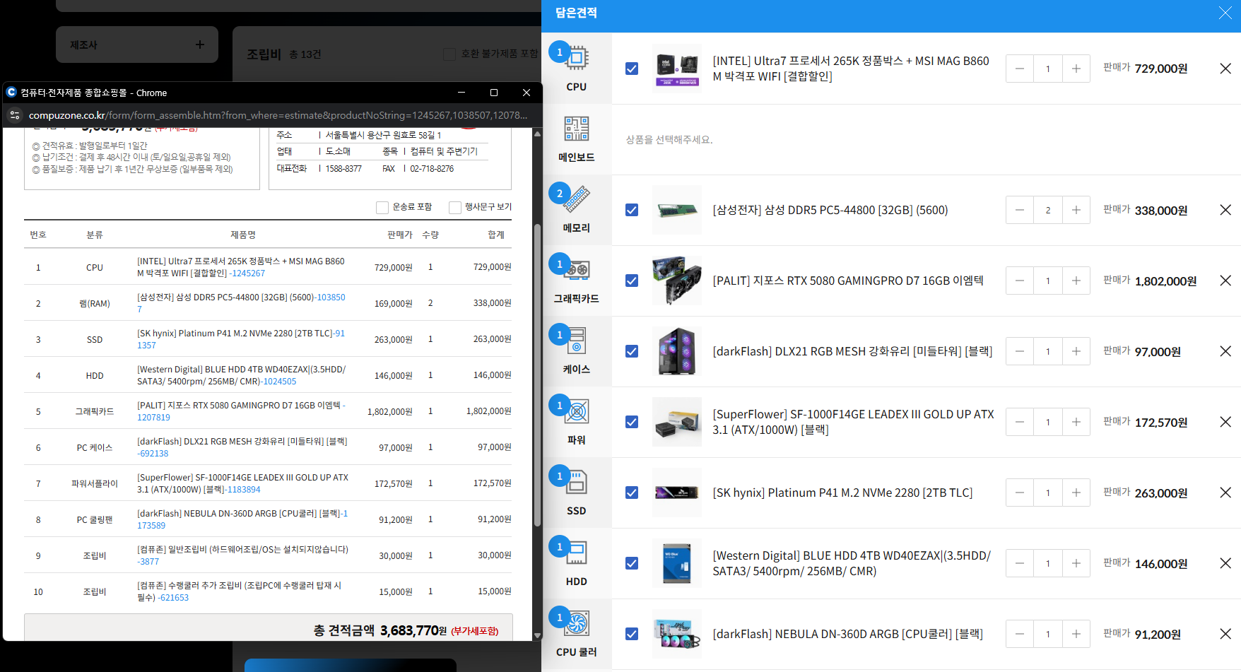Image resolution: width=1241 pixels, height=672 pixels.
Task: Remove the Western Digital HDD item
Action: click(x=1225, y=563)
